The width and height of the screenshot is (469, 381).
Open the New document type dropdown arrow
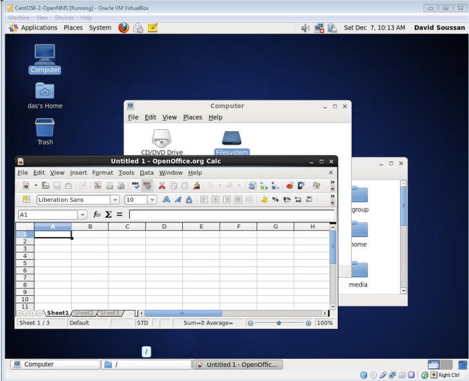click(x=36, y=185)
